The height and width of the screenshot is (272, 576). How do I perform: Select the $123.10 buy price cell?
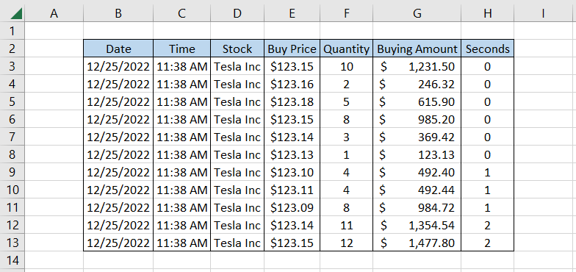(x=292, y=172)
